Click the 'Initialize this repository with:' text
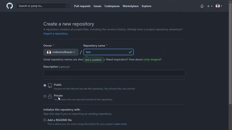 coord(62,110)
